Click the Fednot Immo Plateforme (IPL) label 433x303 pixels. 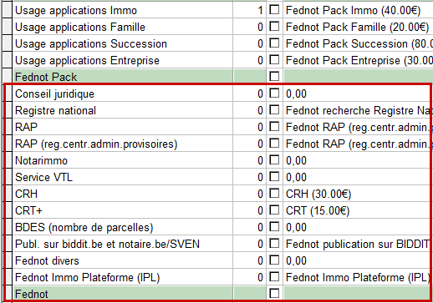87,277
